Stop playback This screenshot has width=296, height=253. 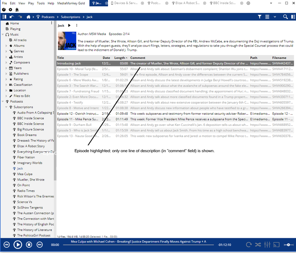[29, 245]
